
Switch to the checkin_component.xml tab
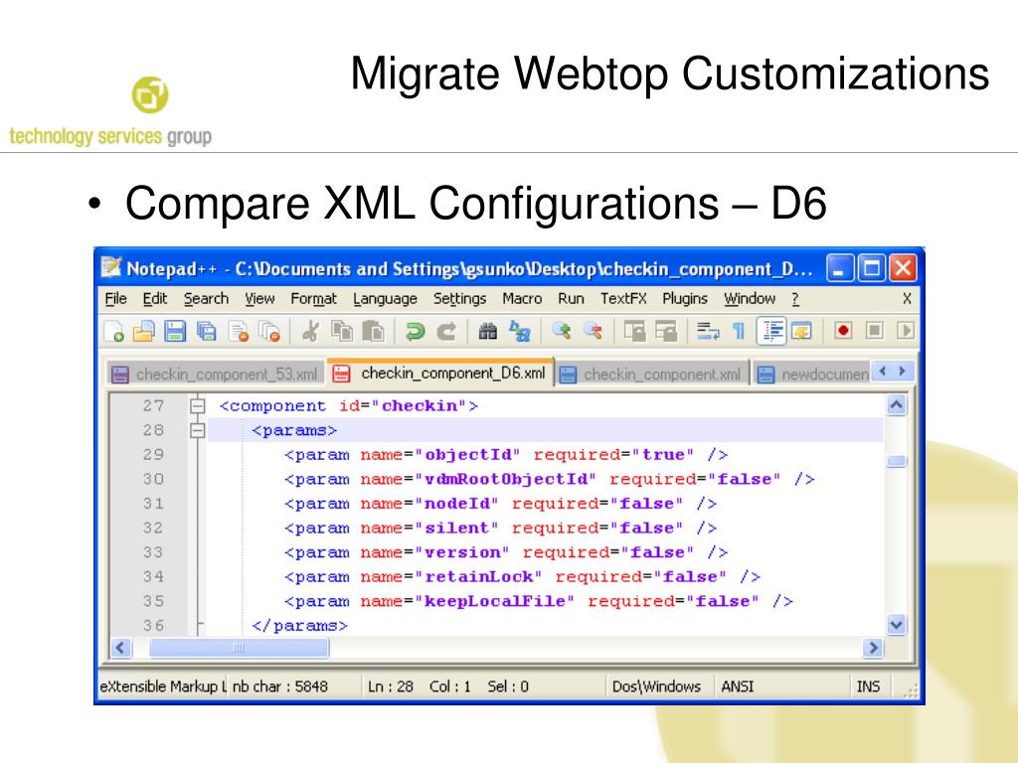click(652, 375)
